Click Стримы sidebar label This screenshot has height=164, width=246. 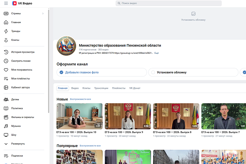tap(16, 13)
